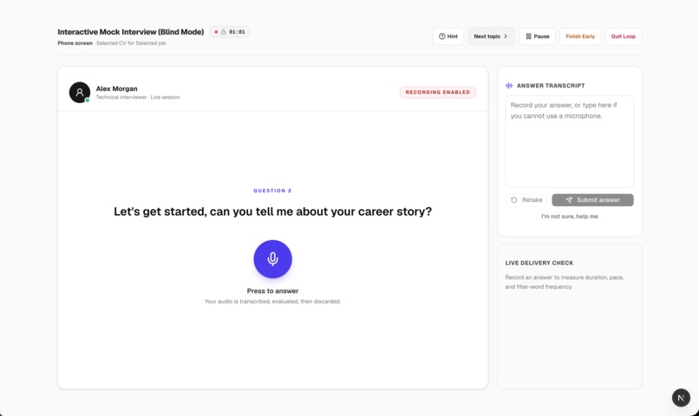Screen dimensions: 699x416
Task: Click Alex Morgan's avatar icon
Action: tap(80, 92)
